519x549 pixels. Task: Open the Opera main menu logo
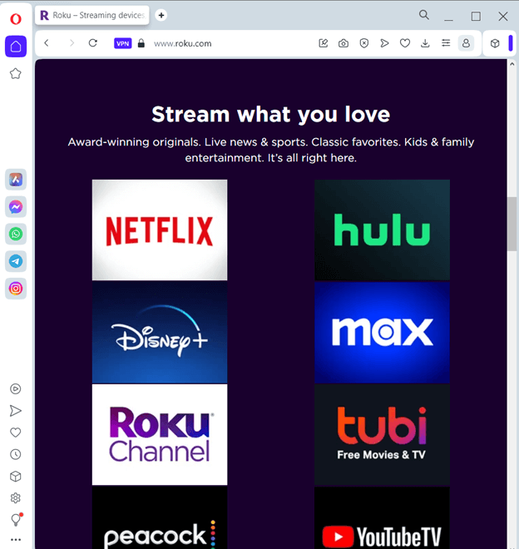click(x=16, y=18)
